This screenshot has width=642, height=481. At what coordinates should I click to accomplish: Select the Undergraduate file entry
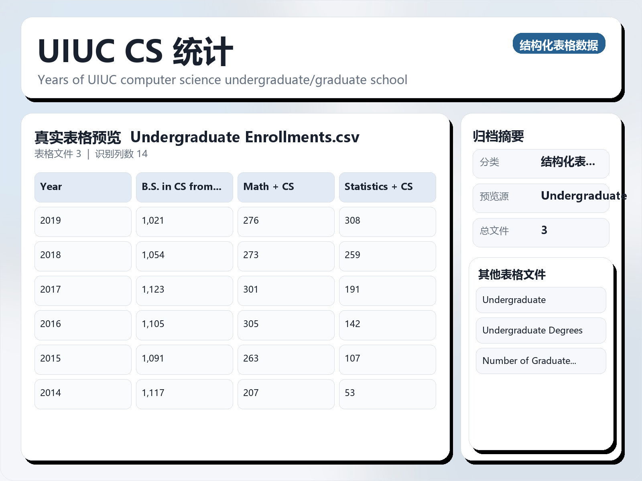(x=540, y=300)
